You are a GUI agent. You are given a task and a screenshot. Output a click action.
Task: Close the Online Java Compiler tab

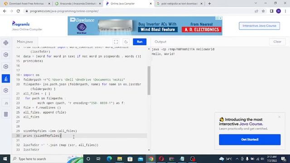click(x=150, y=4)
